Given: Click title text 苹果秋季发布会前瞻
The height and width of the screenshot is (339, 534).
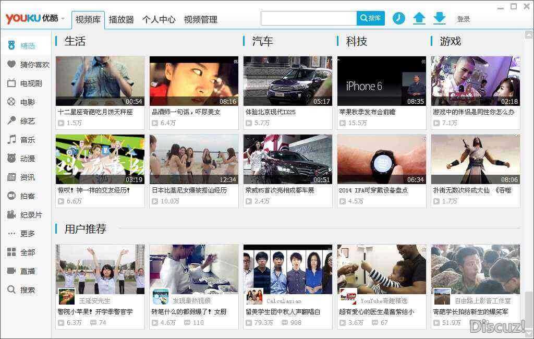Looking at the screenshot, I should (x=367, y=112).
